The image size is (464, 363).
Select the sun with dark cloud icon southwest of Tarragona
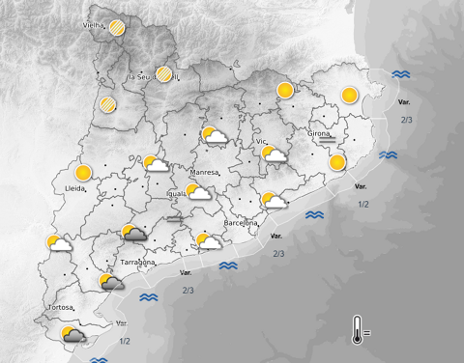coord(112,282)
